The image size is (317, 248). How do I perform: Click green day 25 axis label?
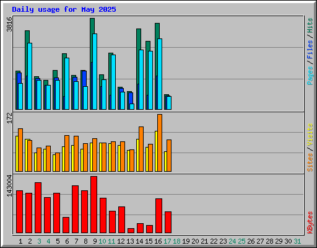241,241
